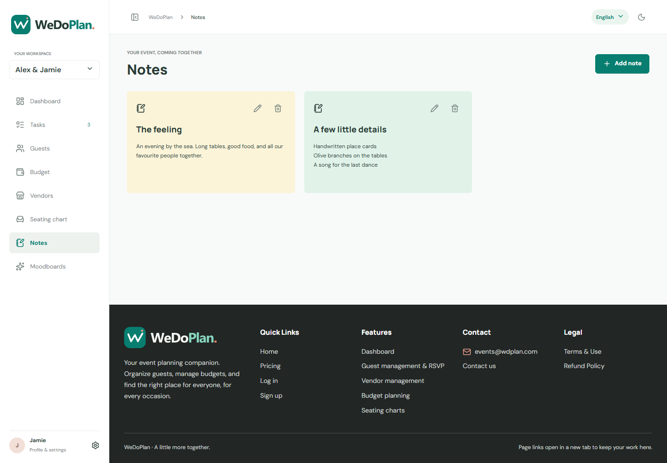Open Budget planning footer link

tap(386, 396)
